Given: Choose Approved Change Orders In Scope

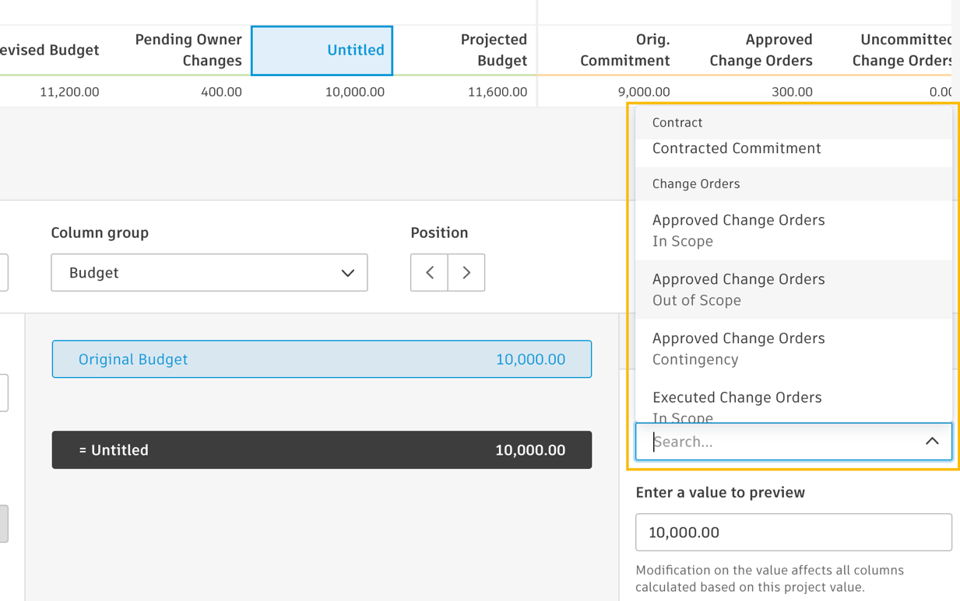Looking at the screenshot, I should pos(738,230).
